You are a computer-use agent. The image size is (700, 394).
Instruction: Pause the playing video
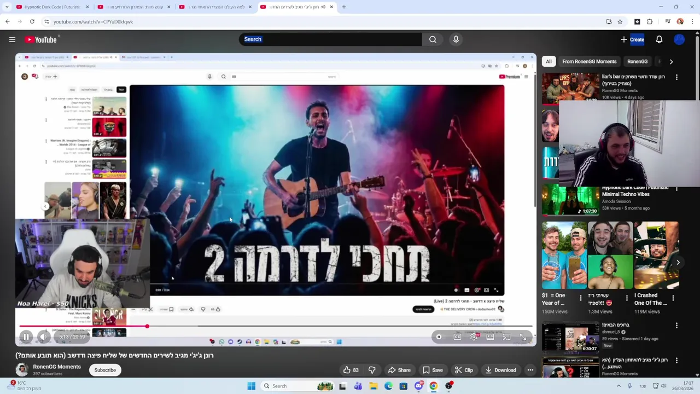26,337
